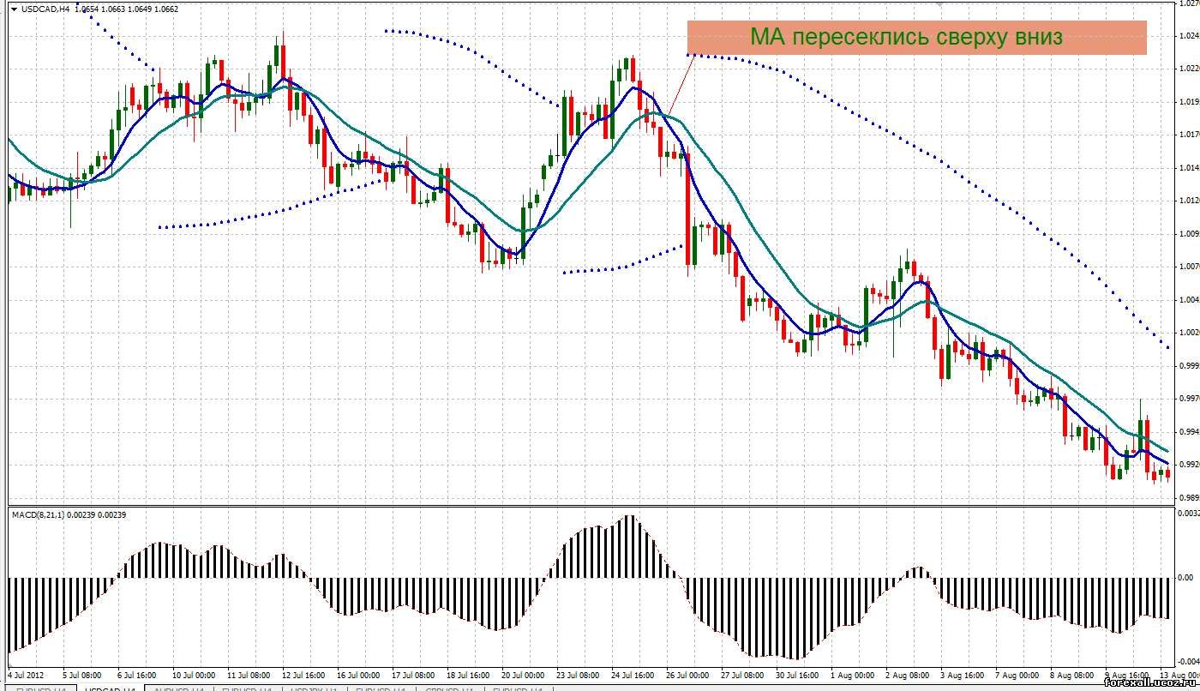Click the '2 Aug 08:00' time axis label

point(907,675)
